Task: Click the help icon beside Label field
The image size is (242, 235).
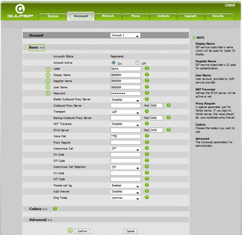Action: pyautogui.click(x=147, y=68)
